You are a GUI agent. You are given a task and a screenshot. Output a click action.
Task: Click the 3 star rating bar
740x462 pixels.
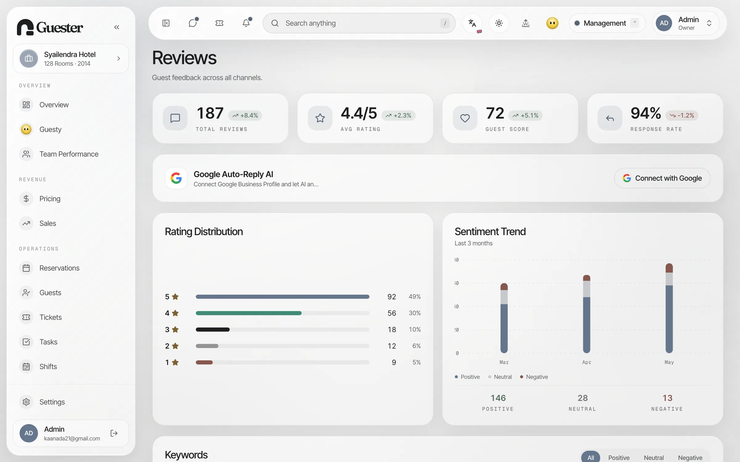tap(213, 330)
